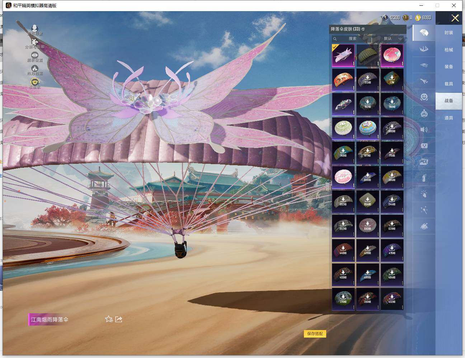465x358 pixels.
Task: Download the 692KB parachute skin
Action: point(343,202)
